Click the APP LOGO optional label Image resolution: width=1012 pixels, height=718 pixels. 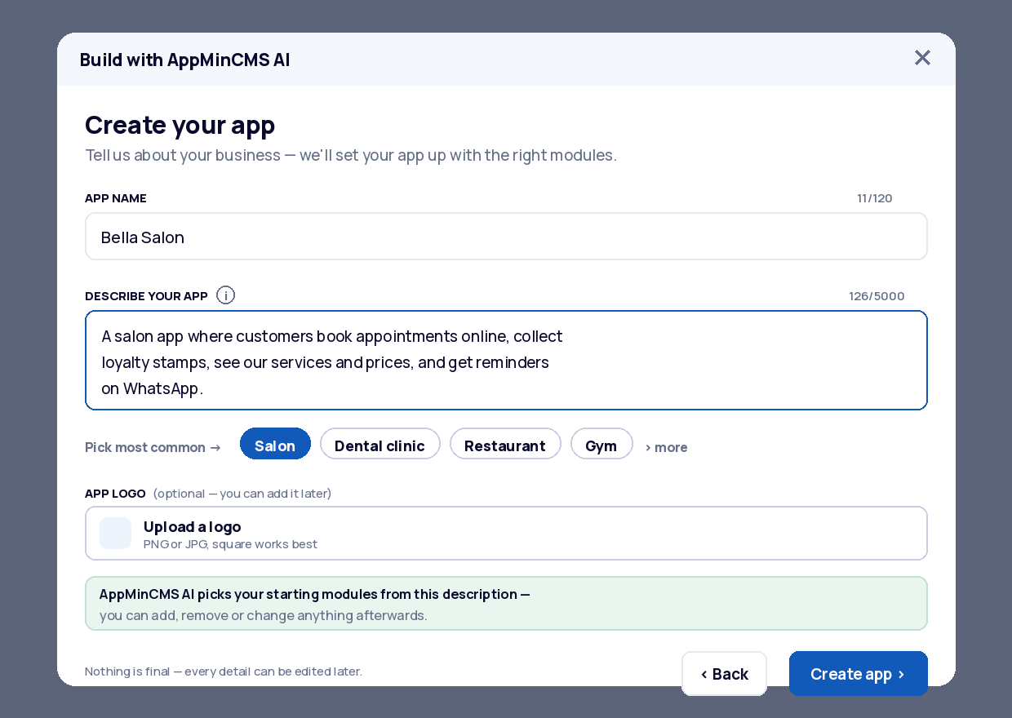(208, 494)
